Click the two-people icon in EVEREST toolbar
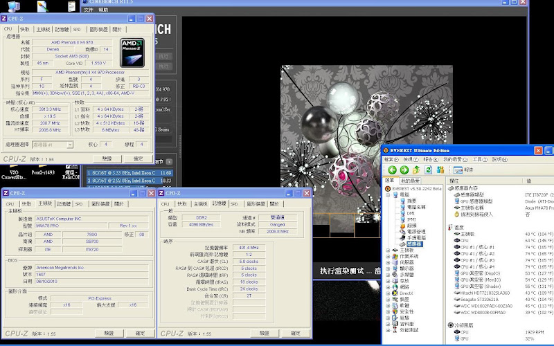This screenshot has width=554, height=346. [x=440, y=170]
